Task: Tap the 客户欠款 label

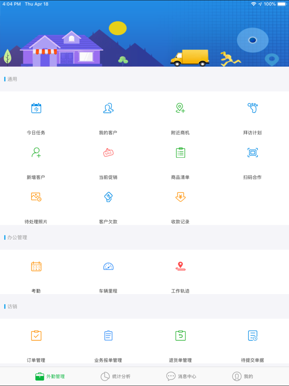Action: (x=108, y=222)
